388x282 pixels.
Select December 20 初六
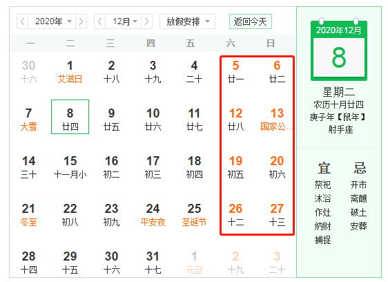[277, 167]
